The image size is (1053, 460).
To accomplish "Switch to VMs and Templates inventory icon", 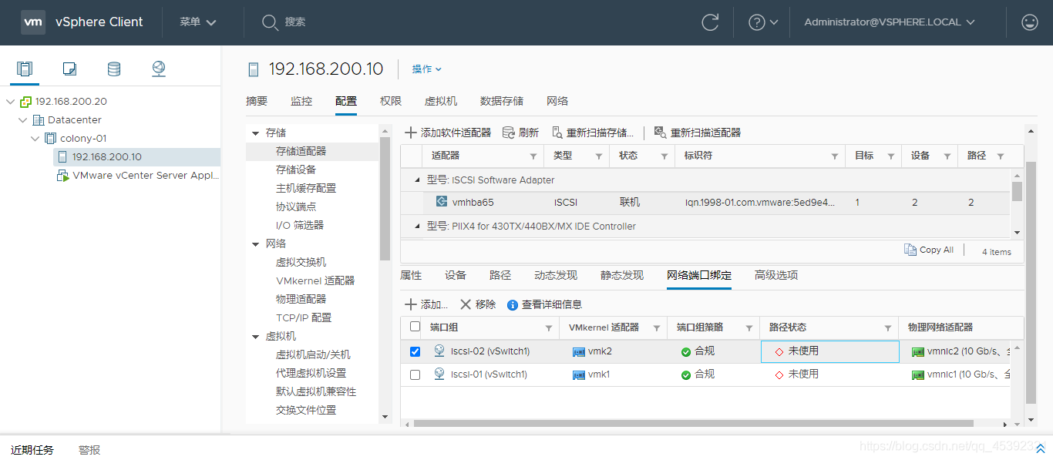I will click(x=69, y=69).
